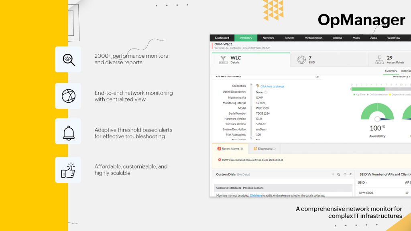The image size is (411, 231).
Task: Add a custom dial with plus icon
Action: (333, 174)
